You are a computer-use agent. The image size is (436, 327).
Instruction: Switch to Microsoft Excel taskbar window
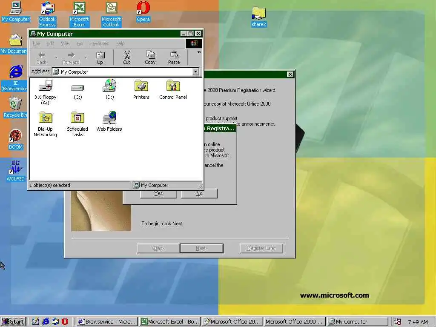click(170, 322)
